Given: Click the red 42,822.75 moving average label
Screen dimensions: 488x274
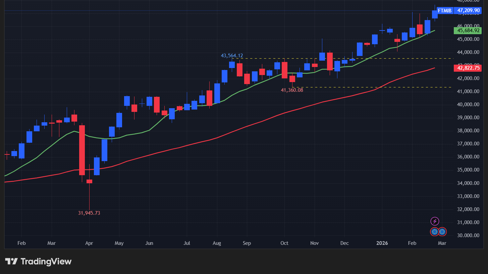Looking at the screenshot, I should click(467, 68).
